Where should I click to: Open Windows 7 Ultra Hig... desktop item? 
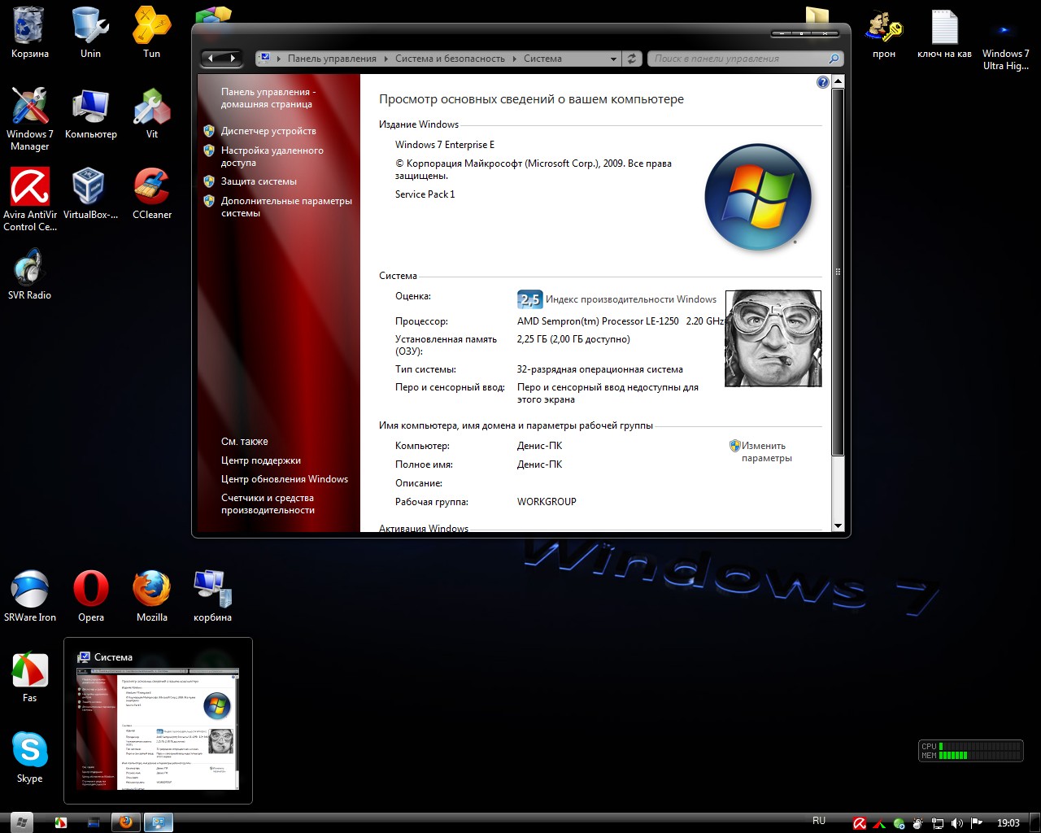[x=1005, y=38]
